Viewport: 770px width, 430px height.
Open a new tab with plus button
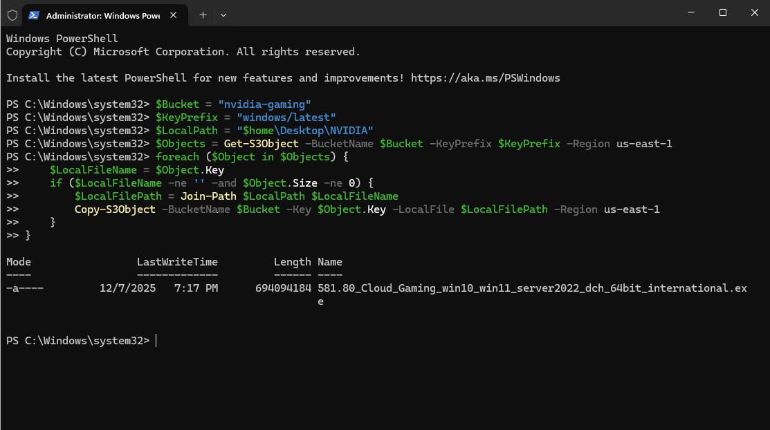pyautogui.click(x=203, y=15)
